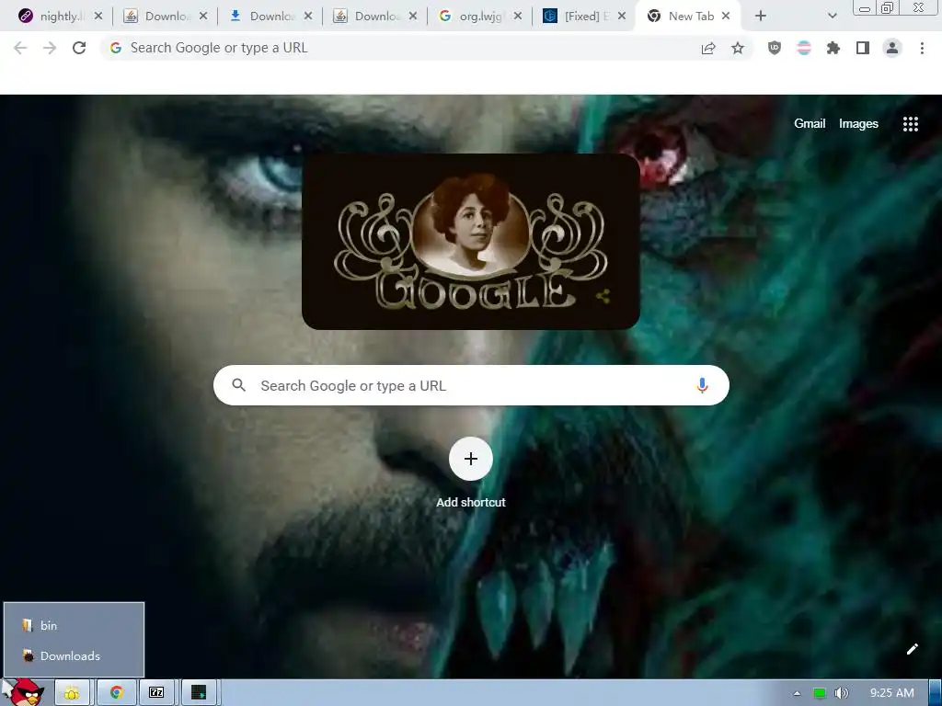The height and width of the screenshot is (706, 942).
Task: Close the org.lwjg tab
Action: 517,17
